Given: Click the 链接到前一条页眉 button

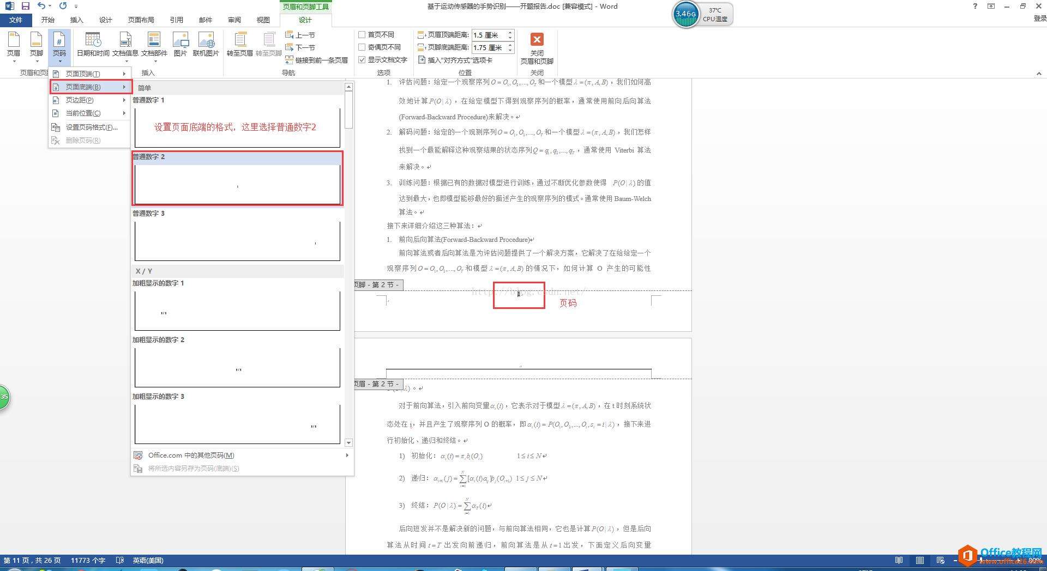Looking at the screenshot, I should pos(316,60).
